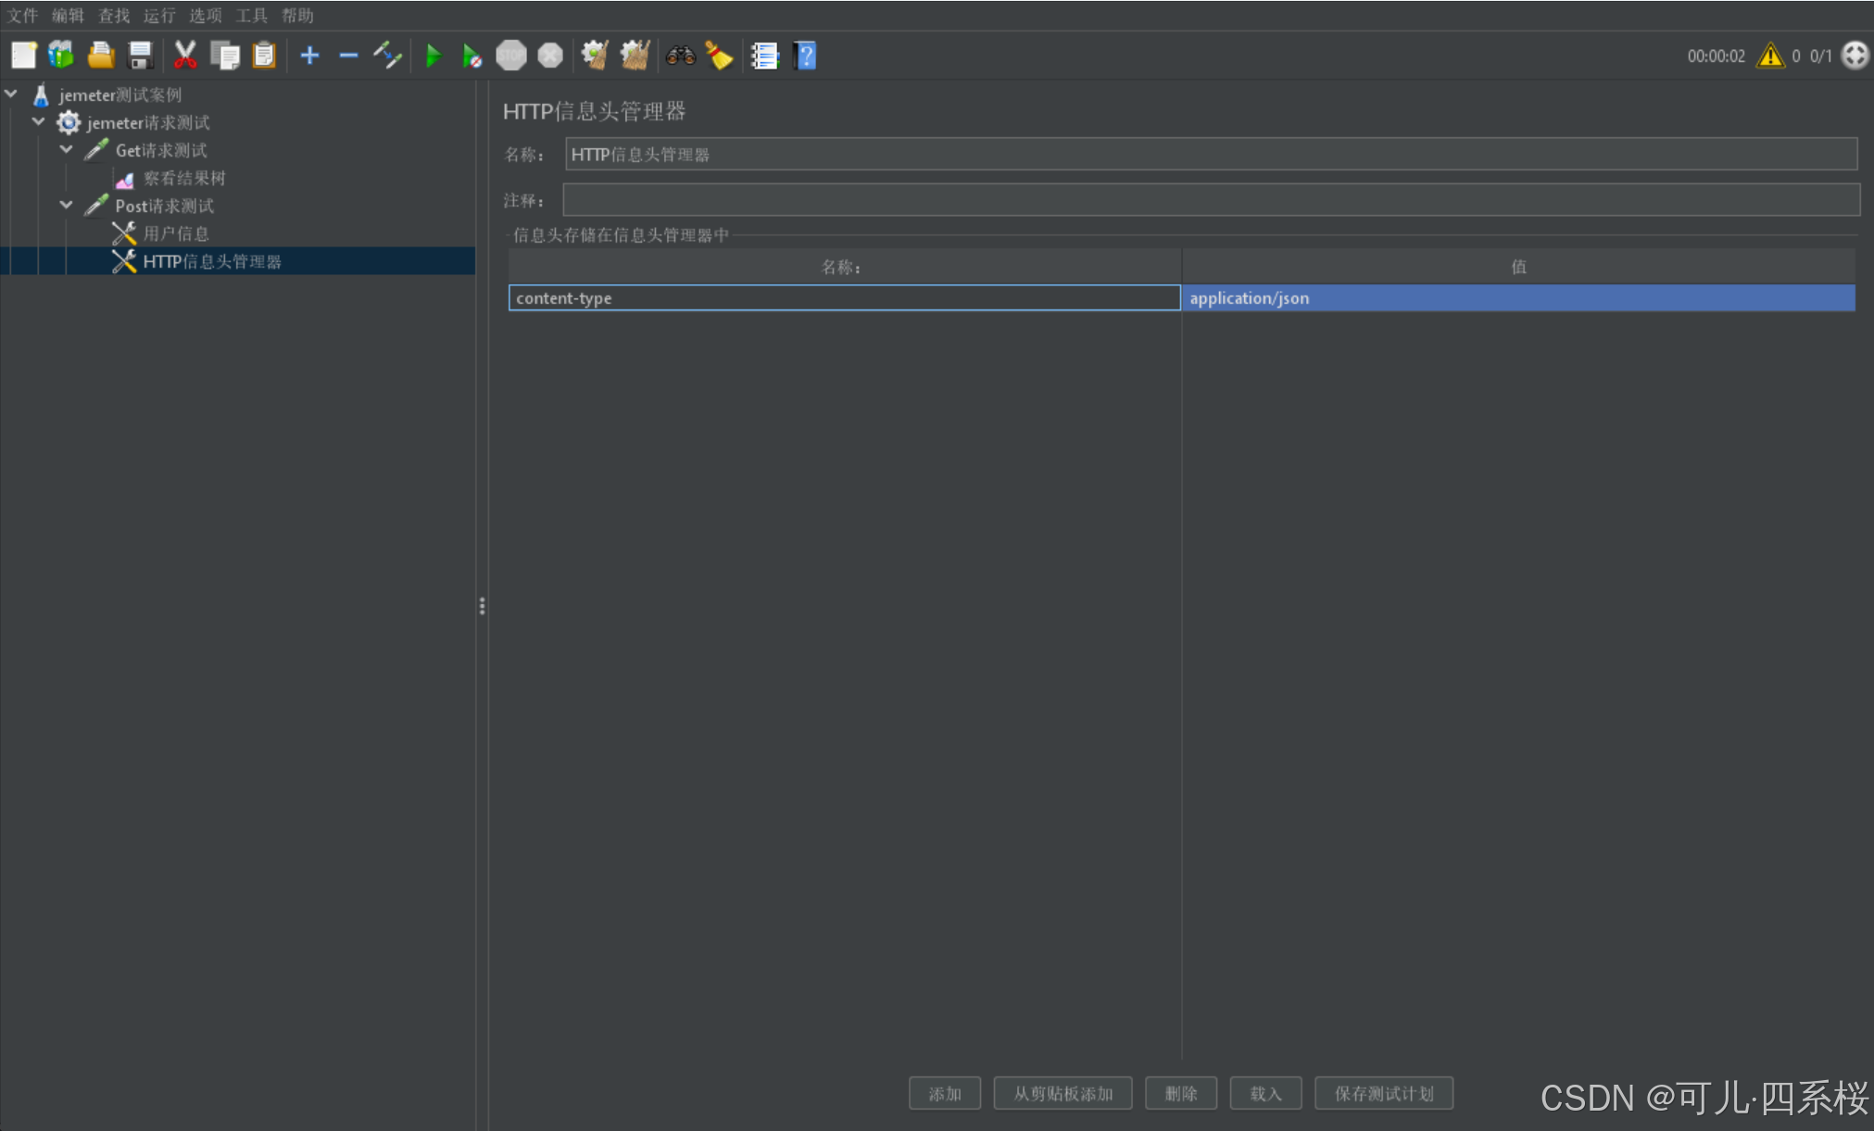1874x1131 pixels.
Task: Click the 添加 button
Action: [x=944, y=1093]
